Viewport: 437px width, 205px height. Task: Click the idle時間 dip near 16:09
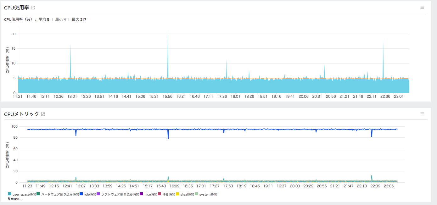pyautogui.click(x=168, y=134)
